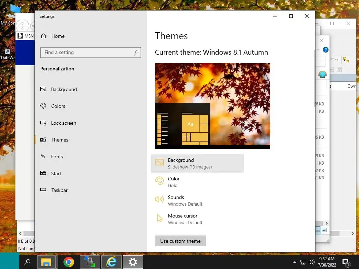Open taskbar search magnifier
This screenshot has width=359, height=269.
(27, 262)
